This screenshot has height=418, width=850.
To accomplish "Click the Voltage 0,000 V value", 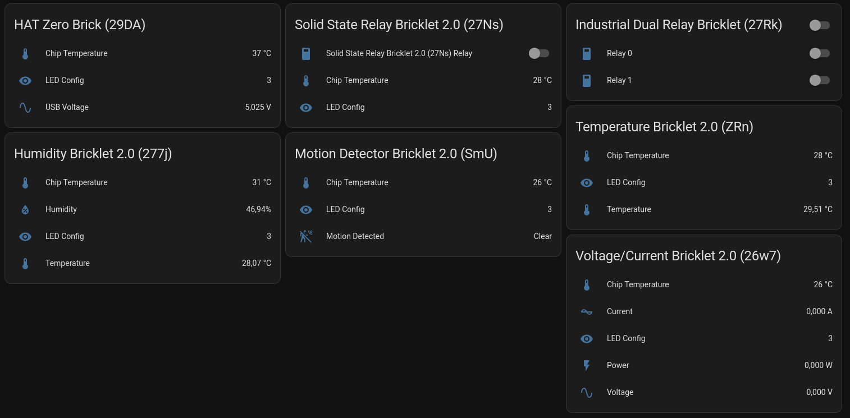I will coord(819,392).
